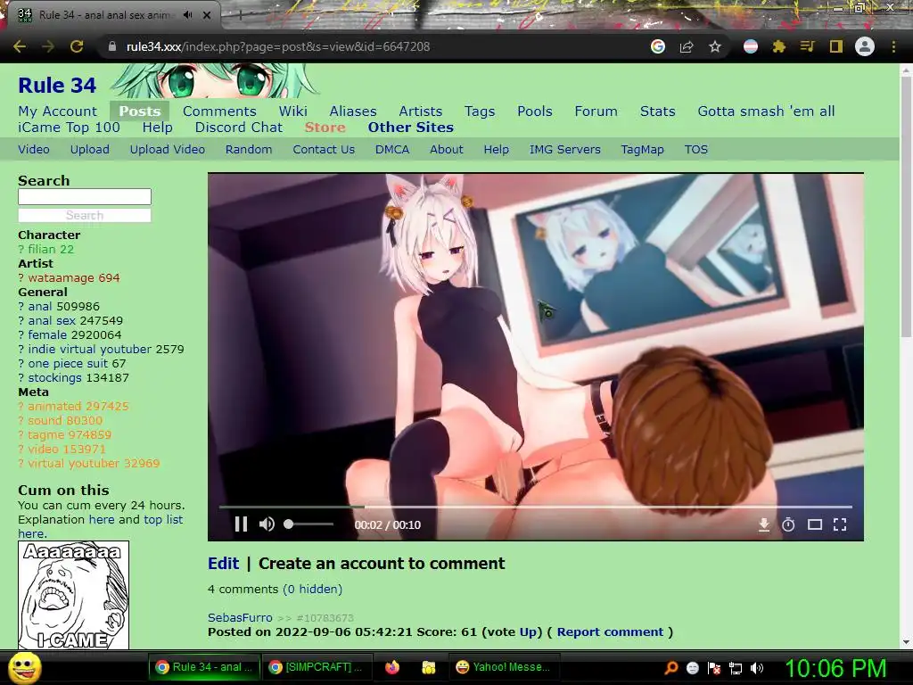
Task: Click the Search button in sidebar
Action: point(85,216)
